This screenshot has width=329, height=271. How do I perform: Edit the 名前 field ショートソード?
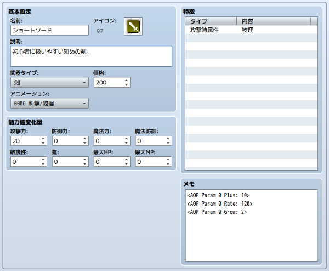tap(49, 30)
